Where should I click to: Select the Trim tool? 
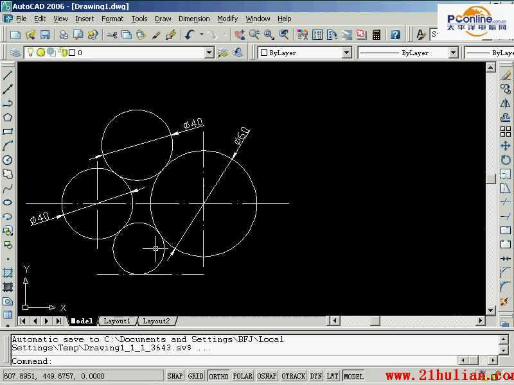coord(506,202)
